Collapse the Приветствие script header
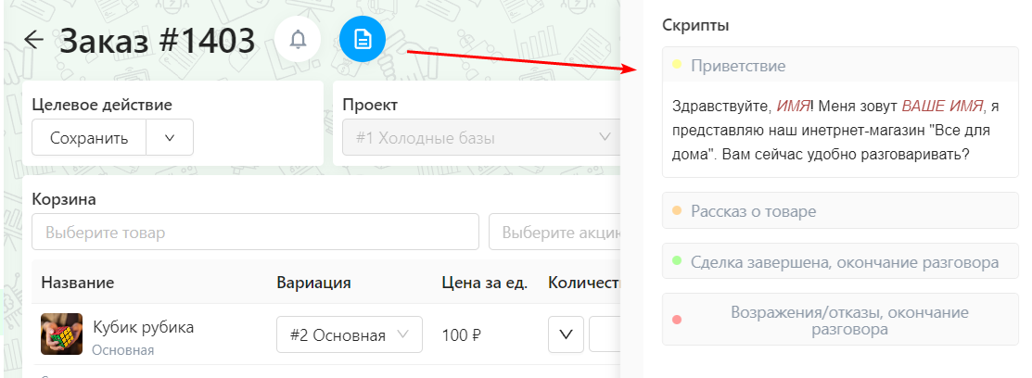The height and width of the screenshot is (378, 1032). [x=840, y=65]
